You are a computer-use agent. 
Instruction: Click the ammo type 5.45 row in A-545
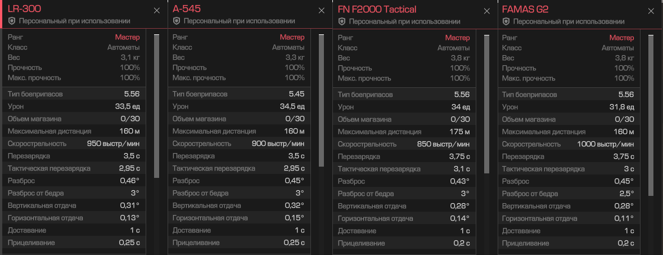(238, 94)
